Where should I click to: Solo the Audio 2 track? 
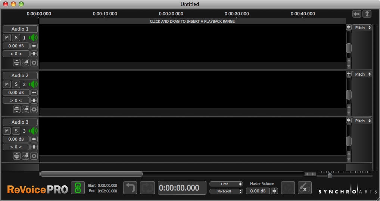point(16,84)
